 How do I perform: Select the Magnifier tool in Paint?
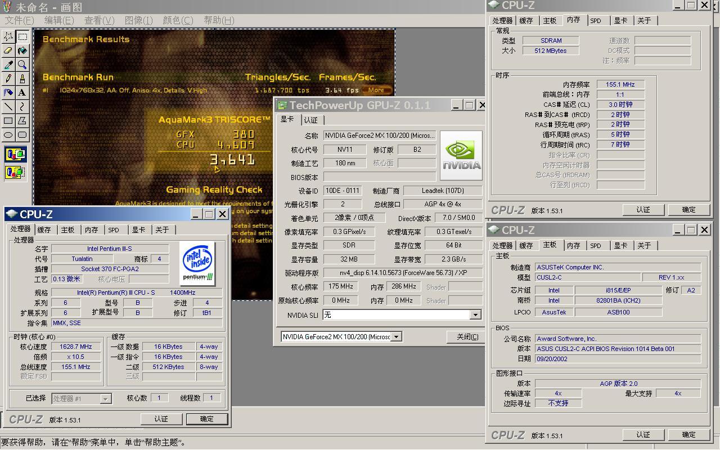(22, 65)
